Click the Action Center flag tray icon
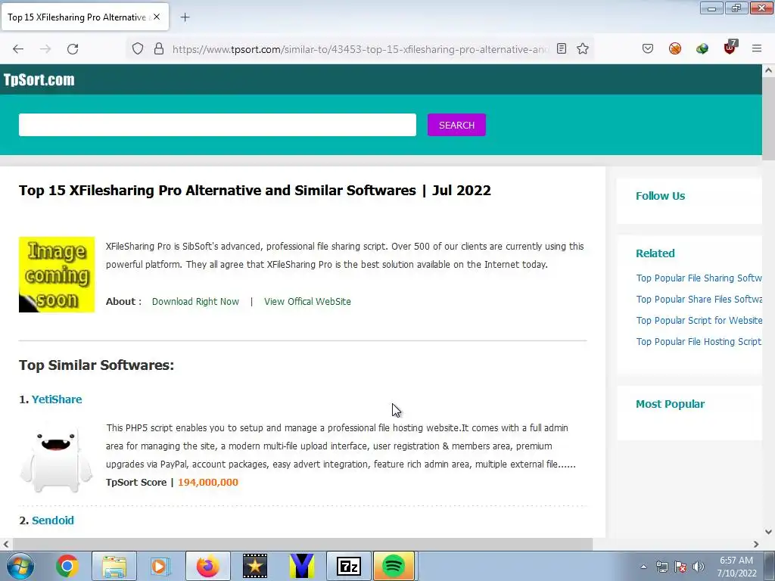Screen dimensions: 775x581 coord(680,567)
